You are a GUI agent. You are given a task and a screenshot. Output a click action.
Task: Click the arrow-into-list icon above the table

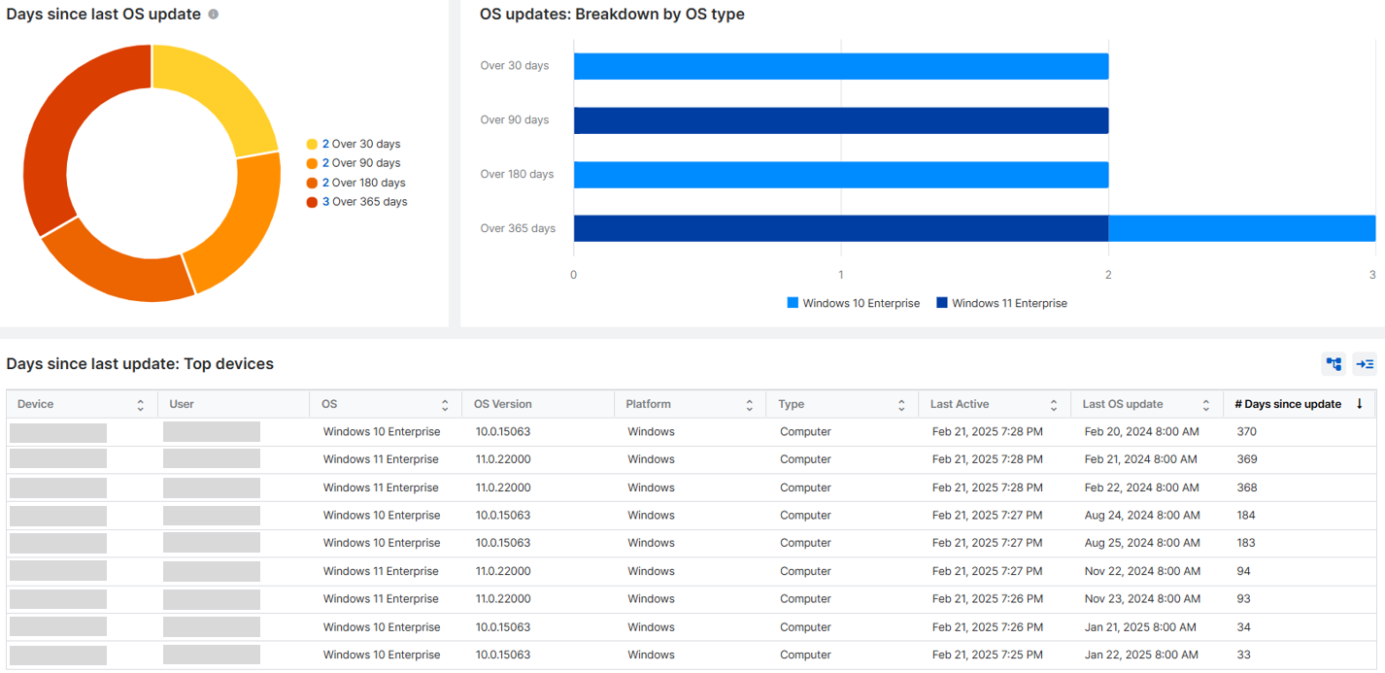tap(1365, 364)
